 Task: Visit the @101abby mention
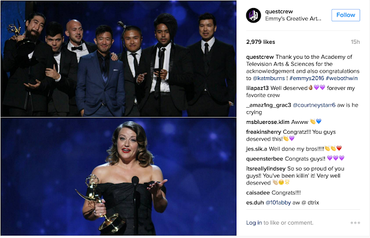[278, 202]
